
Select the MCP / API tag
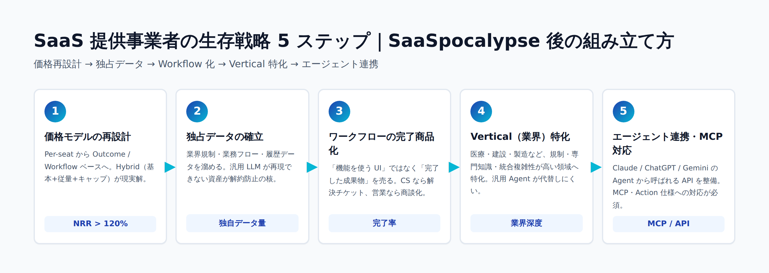[669, 224]
